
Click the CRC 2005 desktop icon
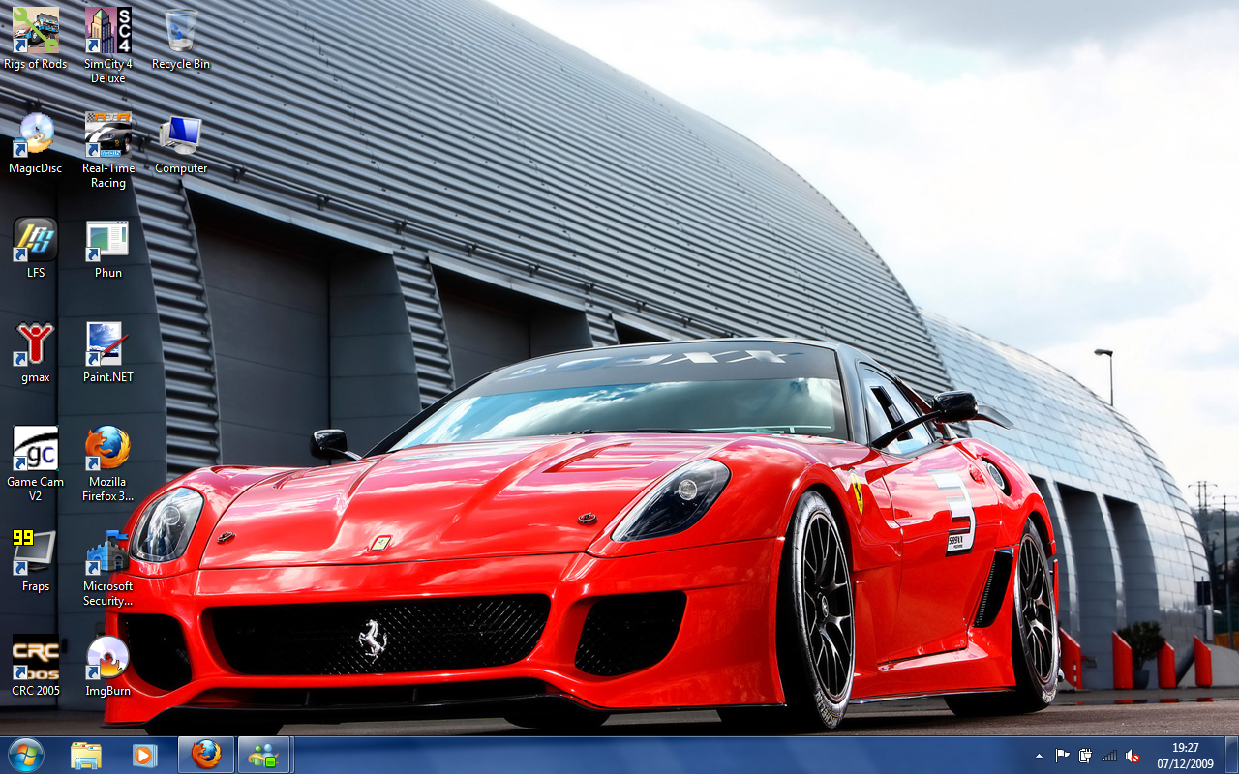(x=36, y=666)
